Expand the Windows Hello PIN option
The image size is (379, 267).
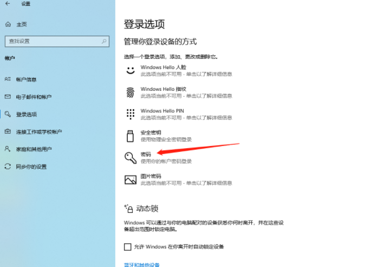[x=179, y=114]
